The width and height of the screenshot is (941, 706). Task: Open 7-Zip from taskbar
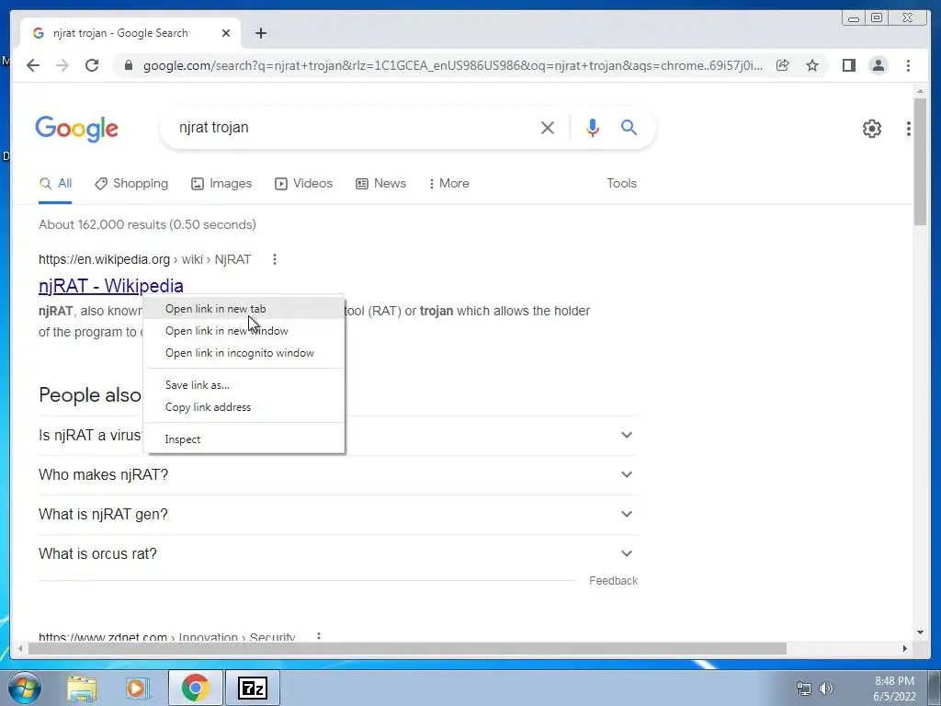coord(252,688)
